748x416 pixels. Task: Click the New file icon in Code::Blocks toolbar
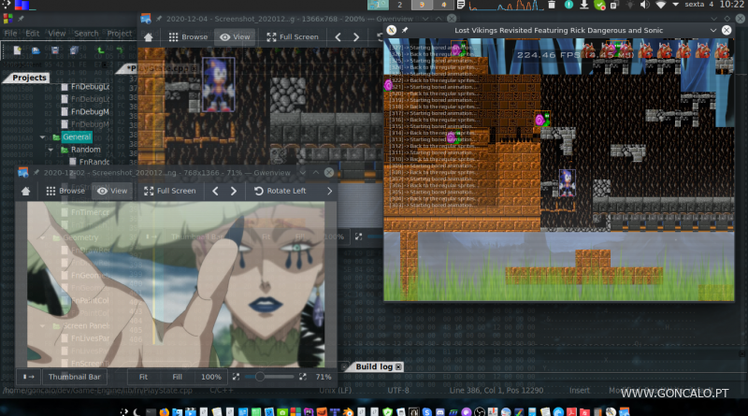click(18, 50)
